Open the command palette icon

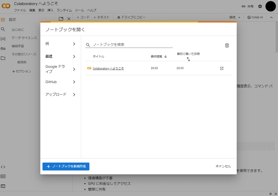point(3,176)
